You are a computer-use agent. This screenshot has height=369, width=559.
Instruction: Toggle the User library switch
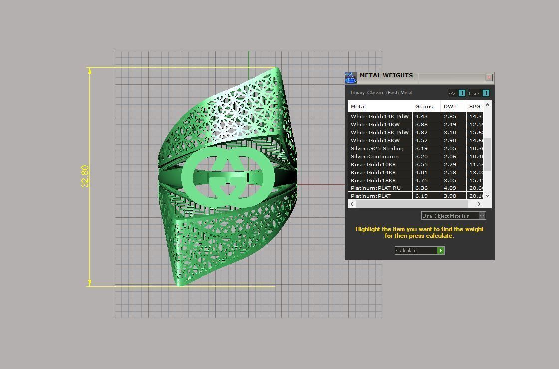(479, 93)
